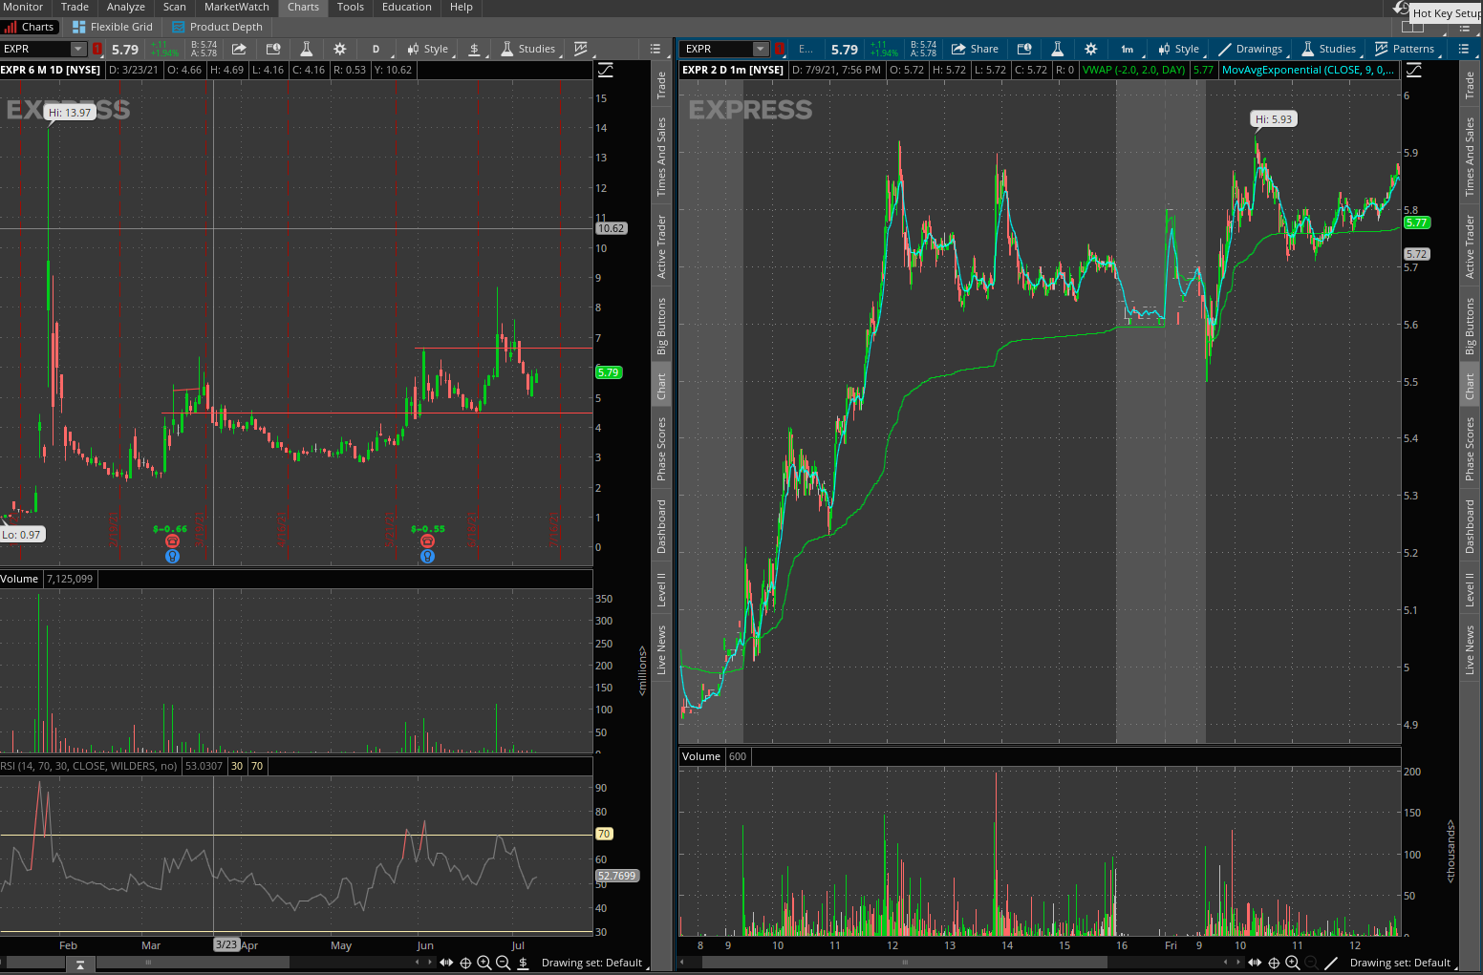The width and height of the screenshot is (1483, 975).
Task: Open left sidebar Big Buttons panel
Action: pos(661,326)
